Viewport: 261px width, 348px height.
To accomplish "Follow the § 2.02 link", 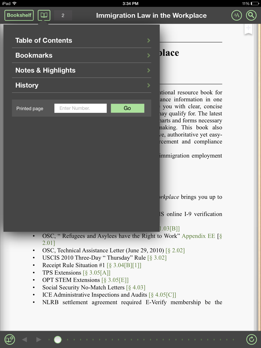I will coord(175,251).
